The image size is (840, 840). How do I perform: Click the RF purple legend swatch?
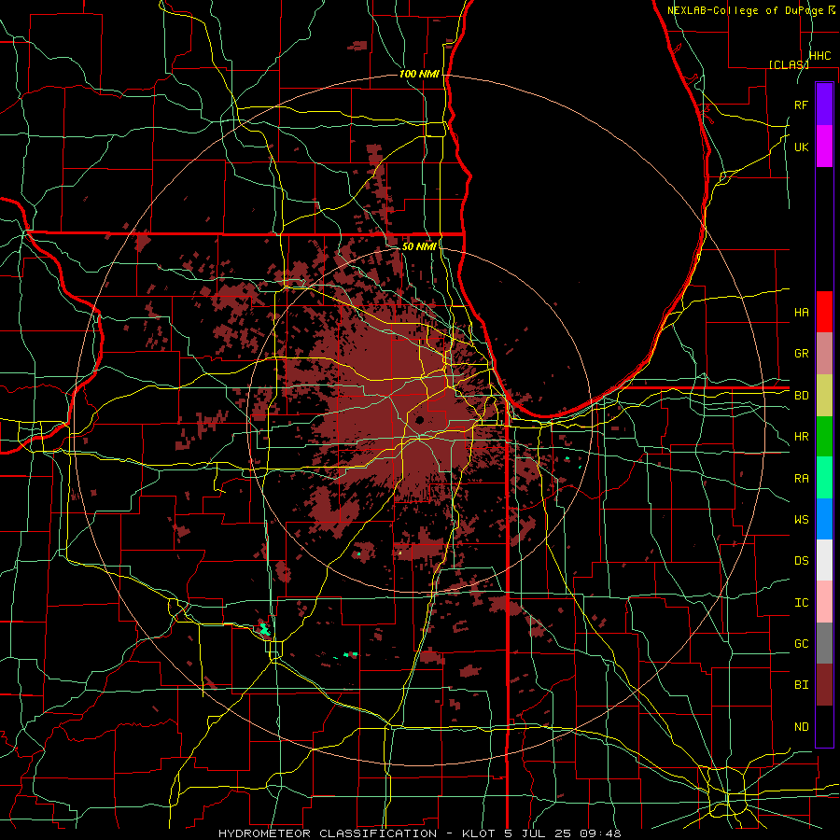(824, 105)
